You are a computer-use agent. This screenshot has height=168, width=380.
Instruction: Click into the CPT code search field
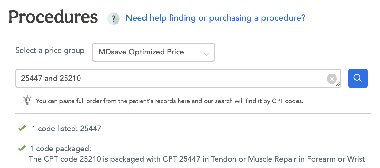[172, 78]
